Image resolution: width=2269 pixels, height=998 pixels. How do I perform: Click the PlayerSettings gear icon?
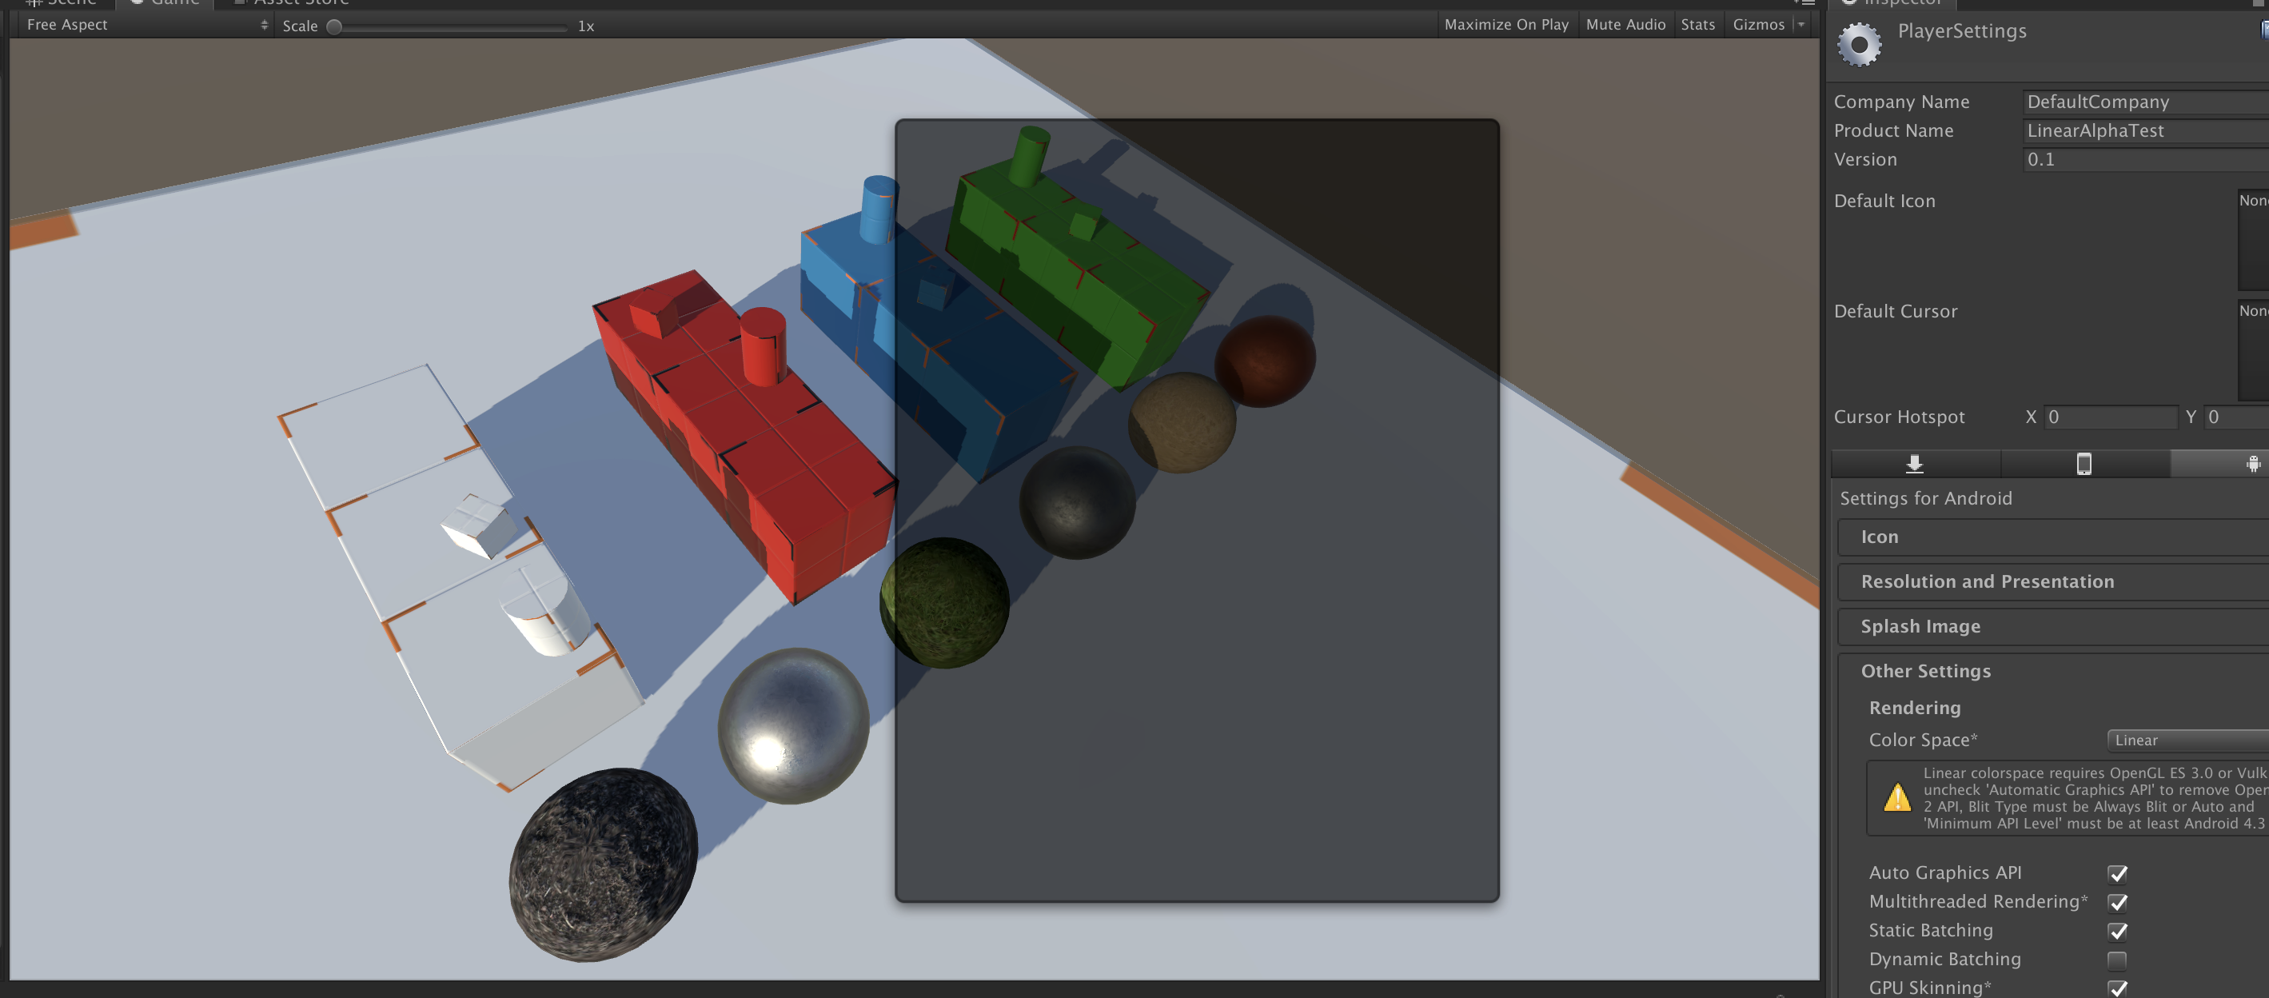pos(1859,44)
